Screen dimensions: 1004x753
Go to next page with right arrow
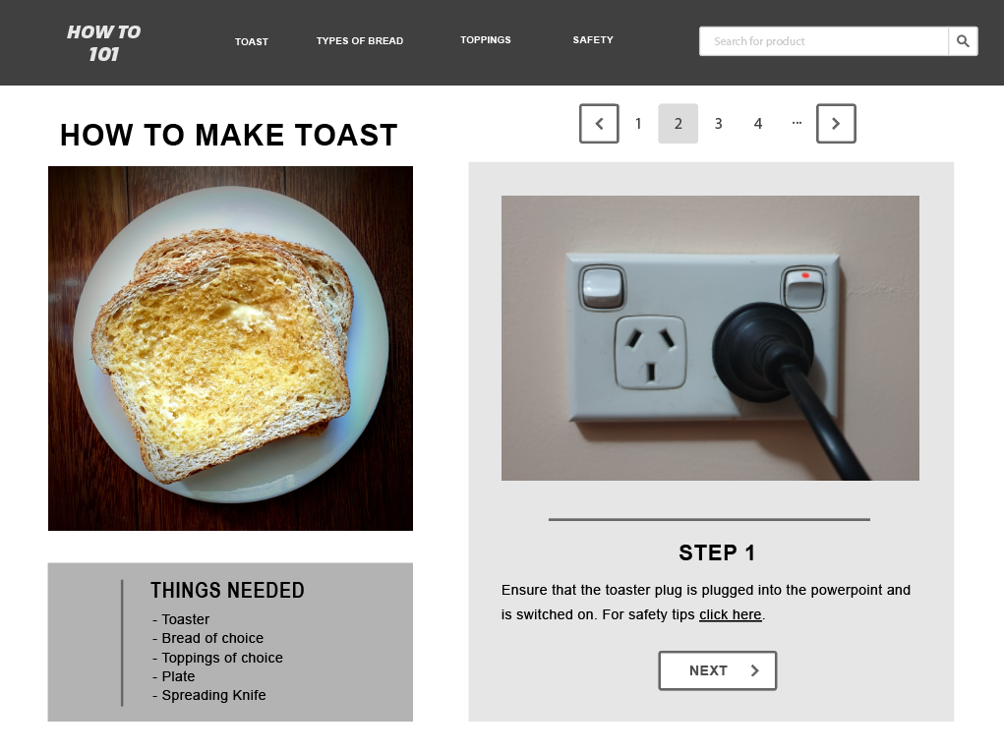click(836, 124)
